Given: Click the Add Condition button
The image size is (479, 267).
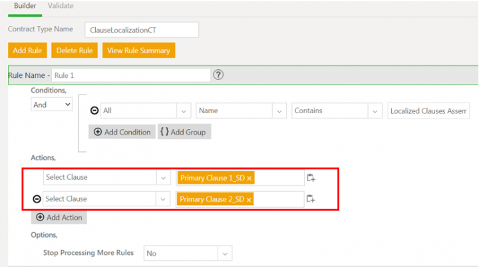Looking at the screenshot, I should coord(123,132).
